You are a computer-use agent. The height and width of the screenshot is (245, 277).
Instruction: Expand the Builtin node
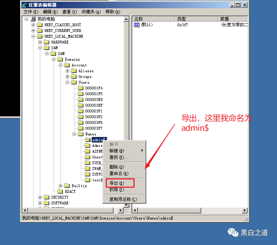point(60,186)
